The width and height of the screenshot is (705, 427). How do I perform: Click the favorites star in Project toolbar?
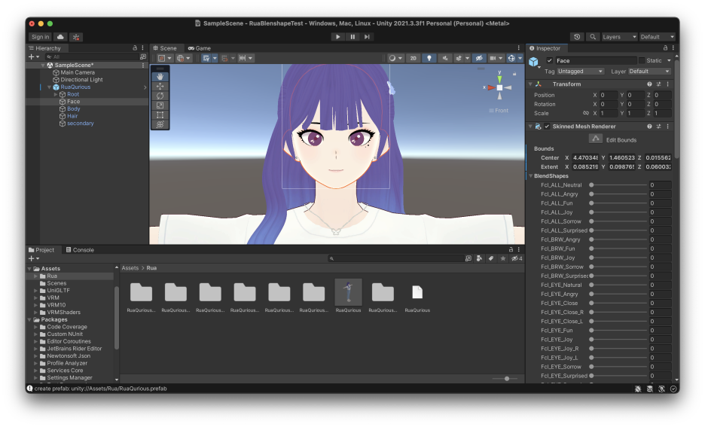502,258
